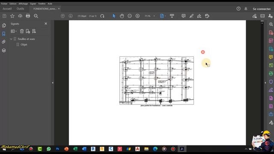Switch to the Accueil tab
Screen dimensions: 274x154
pyautogui.click(x=7, y=9)
